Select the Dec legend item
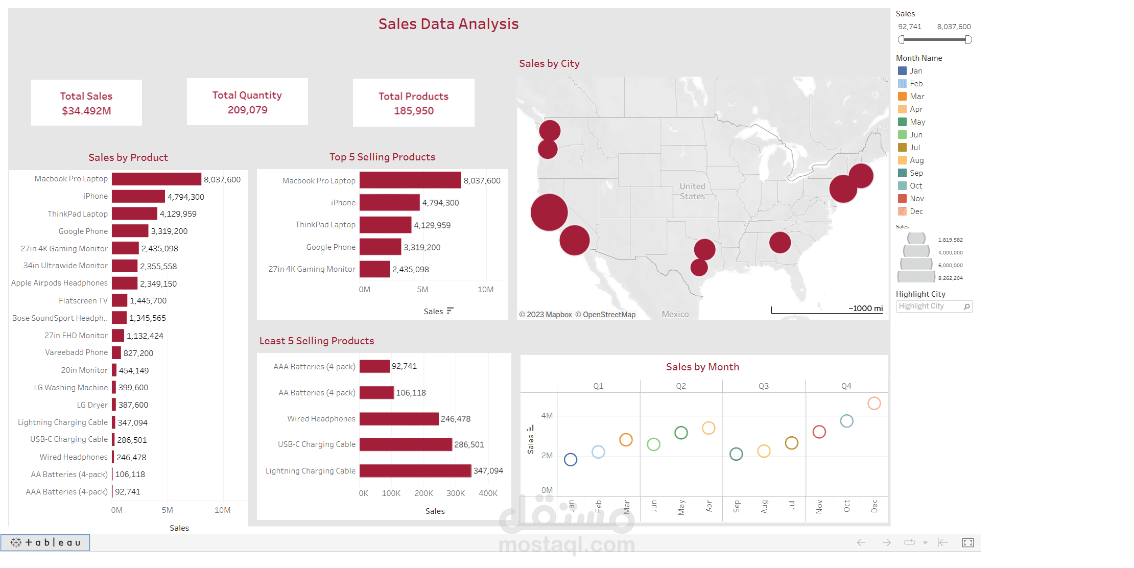Image resolution: width=1134 pixels, height=568 pixels. pyautogui.click(x=916, y=211)
